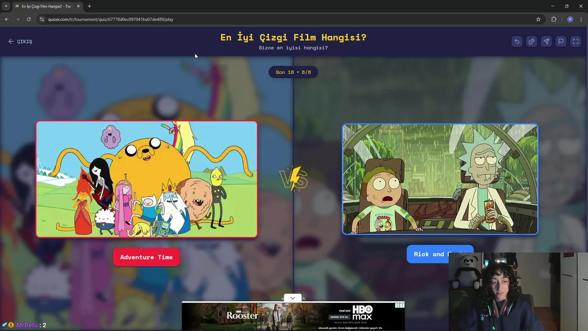Open a new browser tab
588x331 pixels.
[89, 6]
